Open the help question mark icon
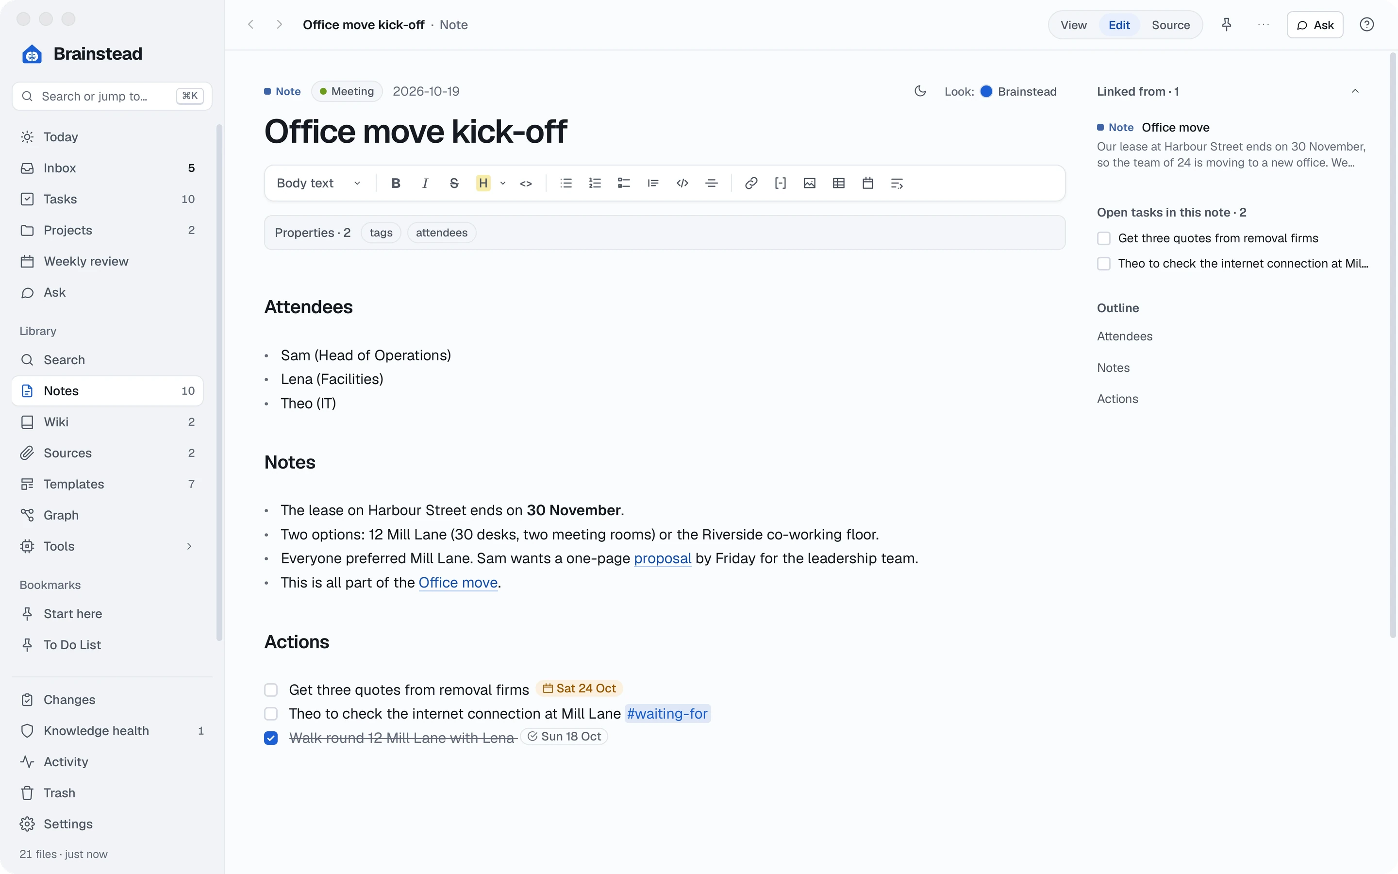Screen dimensions: 1398x874 [x=1367, y=25]
